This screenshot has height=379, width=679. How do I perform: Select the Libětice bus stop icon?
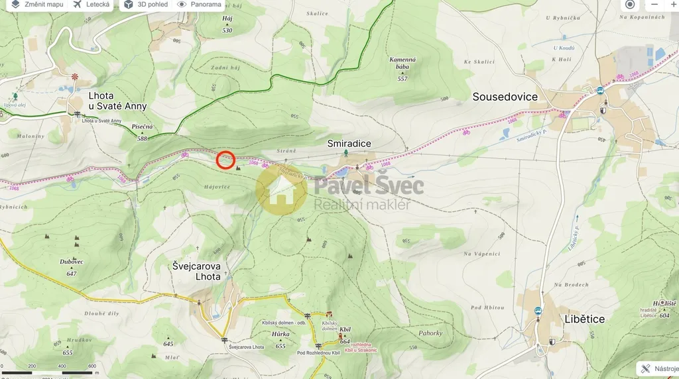[x=538, y=310]
